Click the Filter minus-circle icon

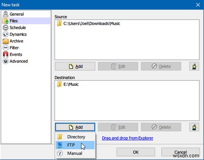point(6,48)
